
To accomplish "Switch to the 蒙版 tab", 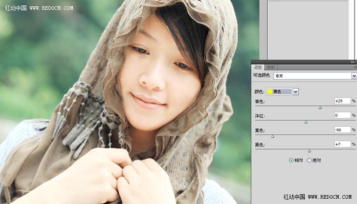I will click(271, 67).
